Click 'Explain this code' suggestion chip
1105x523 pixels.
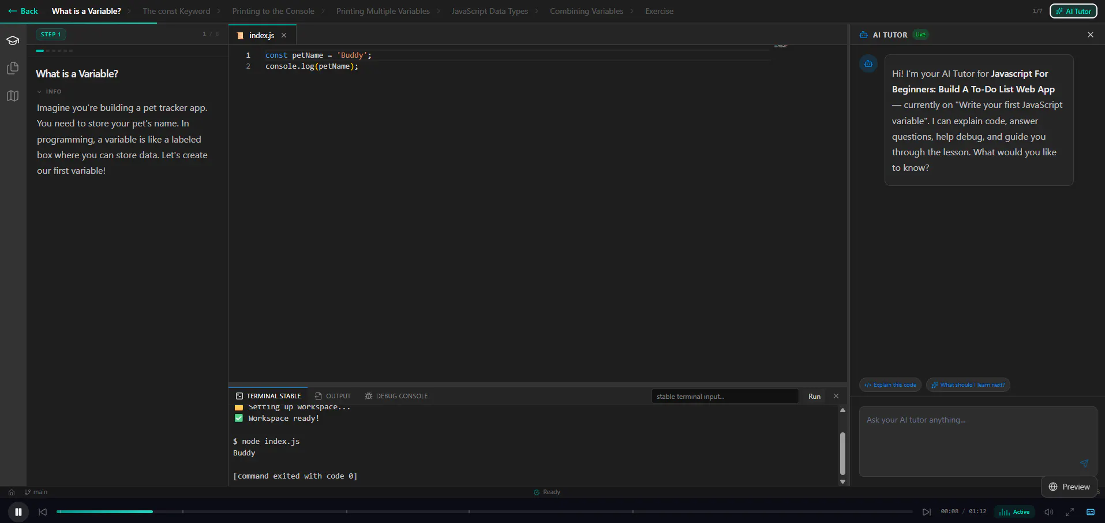pyautogui.click(x=890, y=385)
